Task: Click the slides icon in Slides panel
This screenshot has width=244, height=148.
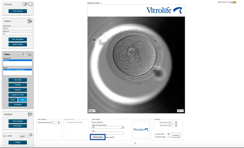Action: pyautogui.click(x=26, y=54)
